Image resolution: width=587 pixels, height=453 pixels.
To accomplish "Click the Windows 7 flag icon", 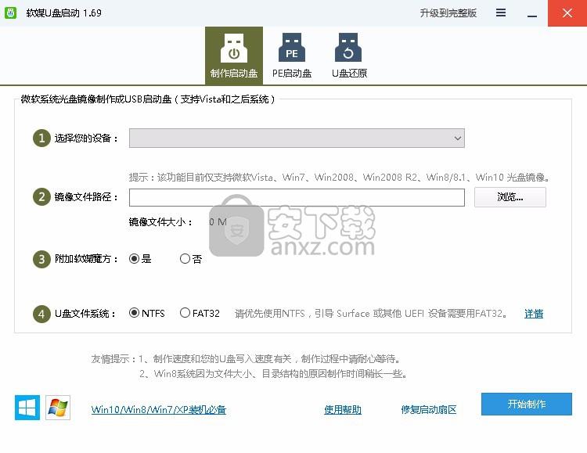I will click(58, 408).
